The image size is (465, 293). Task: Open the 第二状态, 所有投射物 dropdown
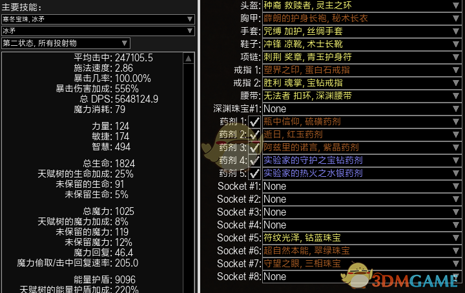pos(66,43)
